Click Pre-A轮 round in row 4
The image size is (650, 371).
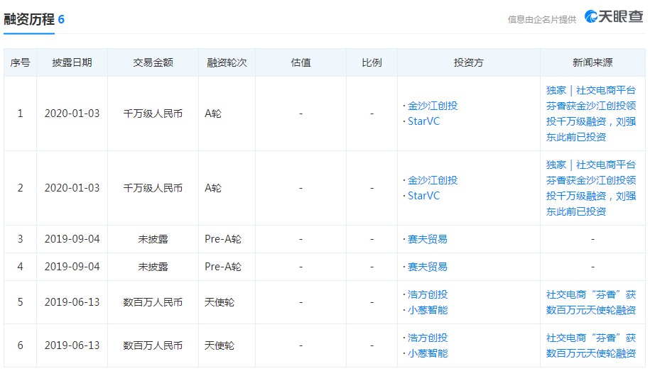[223, 267]
